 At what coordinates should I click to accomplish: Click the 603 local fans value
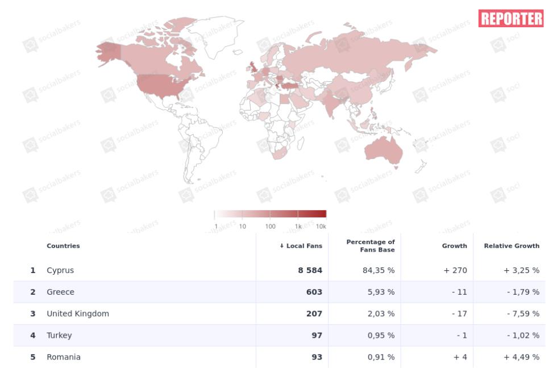314,292
